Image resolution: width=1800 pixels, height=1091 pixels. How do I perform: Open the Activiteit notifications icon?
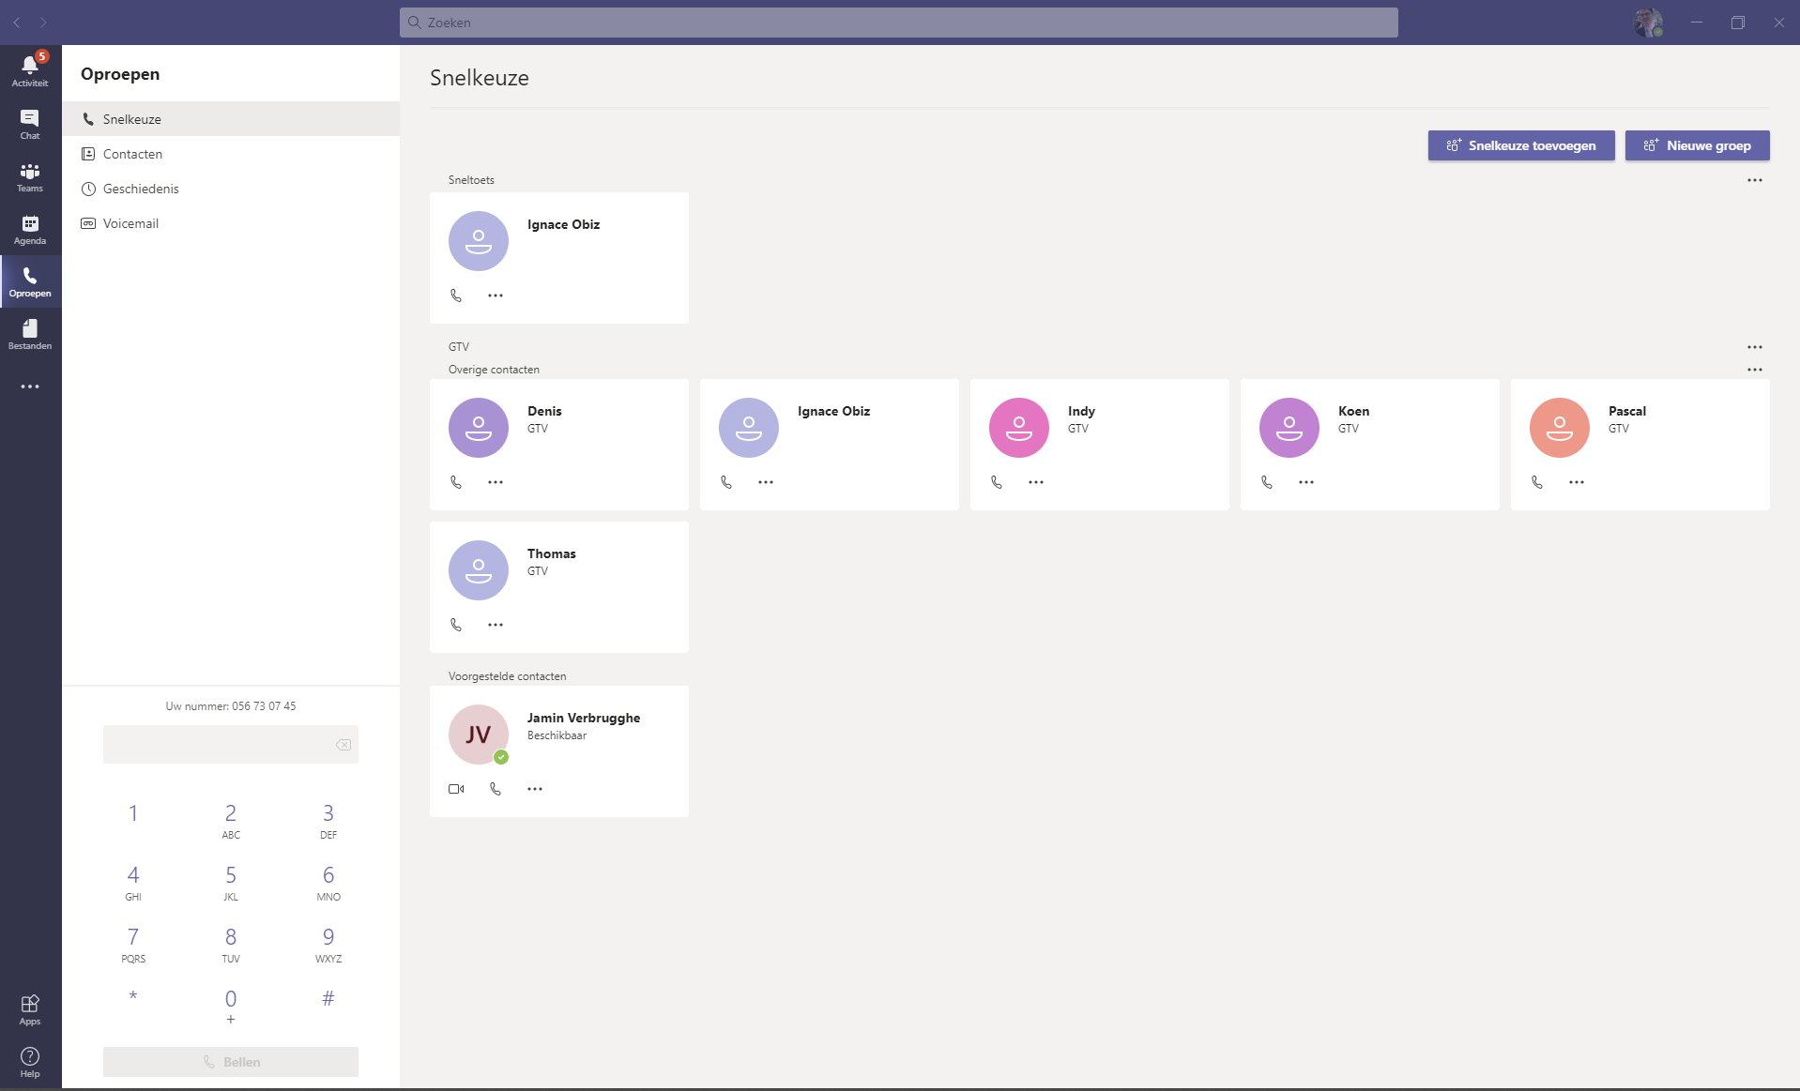point(30,70)
